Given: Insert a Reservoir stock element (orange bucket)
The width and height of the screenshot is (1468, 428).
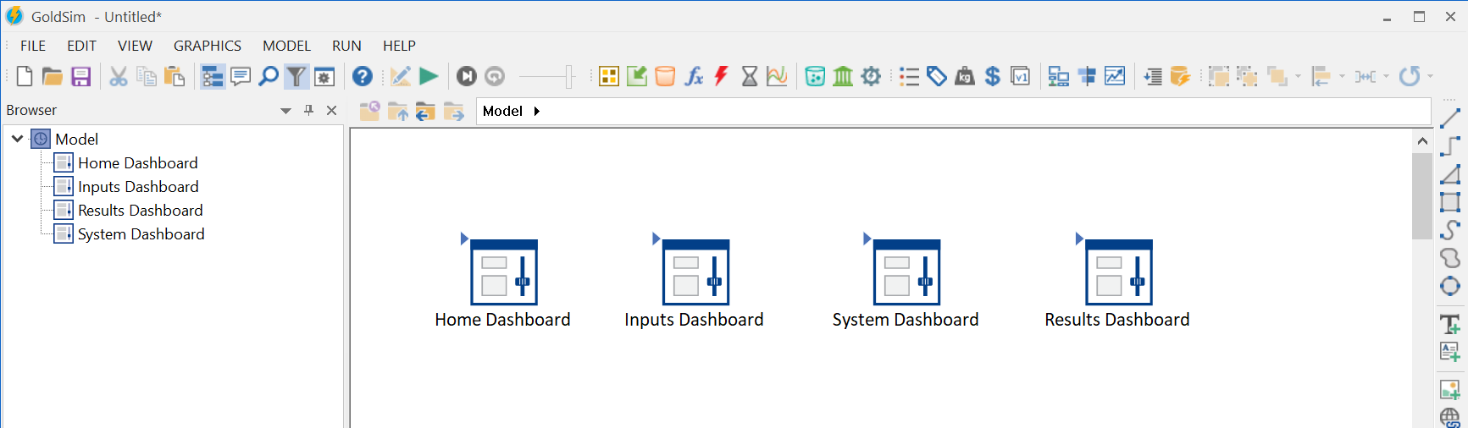Looking at the screenshot, I should [x=665, y=77].
